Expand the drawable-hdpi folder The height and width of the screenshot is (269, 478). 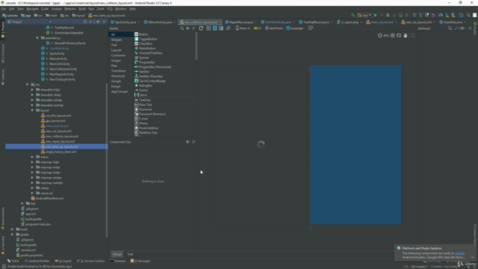(x=32, y=90)
